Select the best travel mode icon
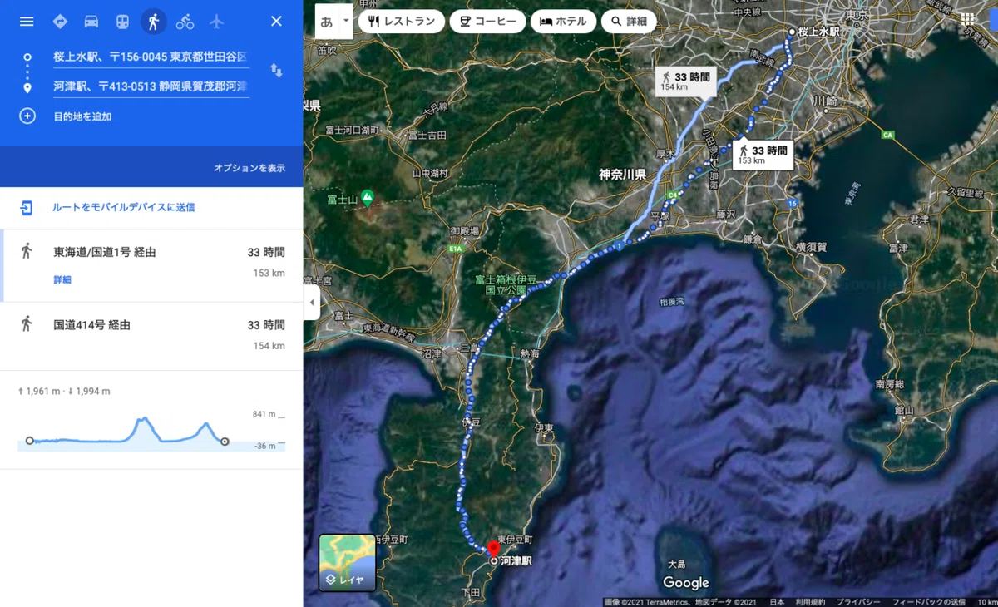This screenshot has width=998, height=607. point(60,22)
